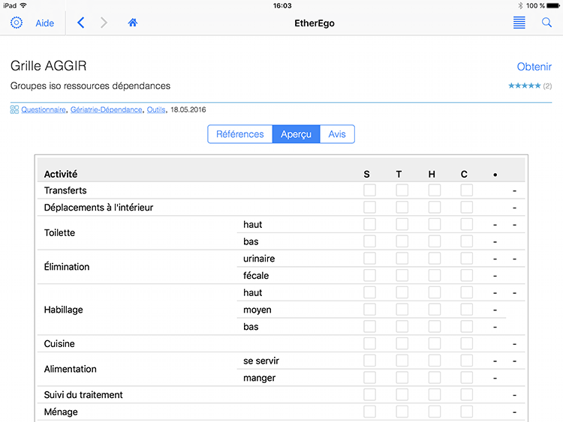Screen dimensions: 563x422
Task: Open the Aide help button
Action: tap(45, 23)
